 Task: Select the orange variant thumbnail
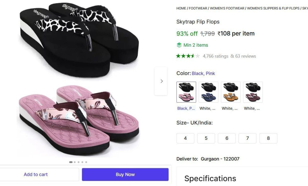pyautogui.click(x=230, y=92)
